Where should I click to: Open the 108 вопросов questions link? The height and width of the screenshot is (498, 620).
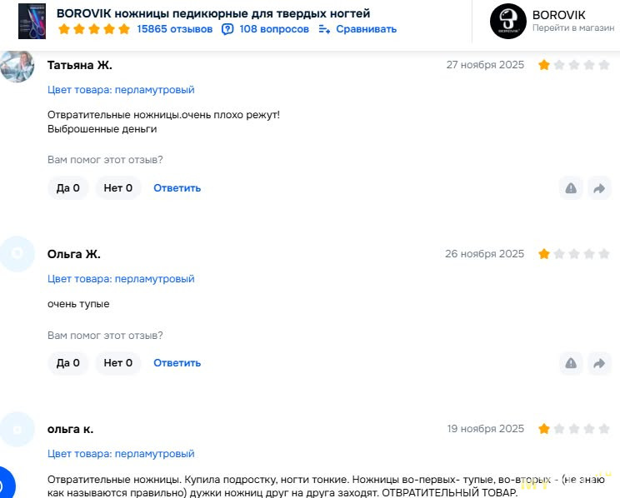[x=273, y=29]
